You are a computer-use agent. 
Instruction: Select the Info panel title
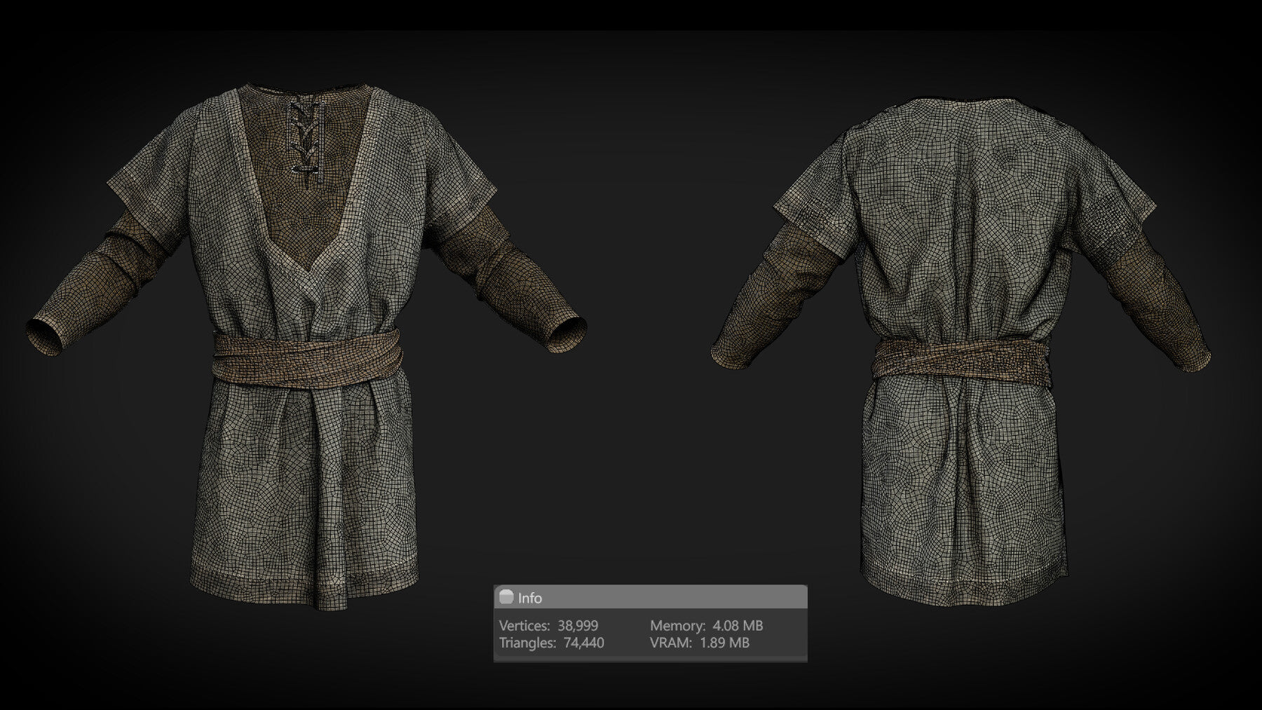pyautogui.click(x=530, y=598)
